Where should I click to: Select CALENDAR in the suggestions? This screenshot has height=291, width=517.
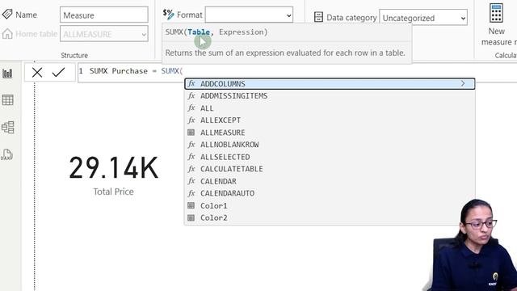point(330,181)
